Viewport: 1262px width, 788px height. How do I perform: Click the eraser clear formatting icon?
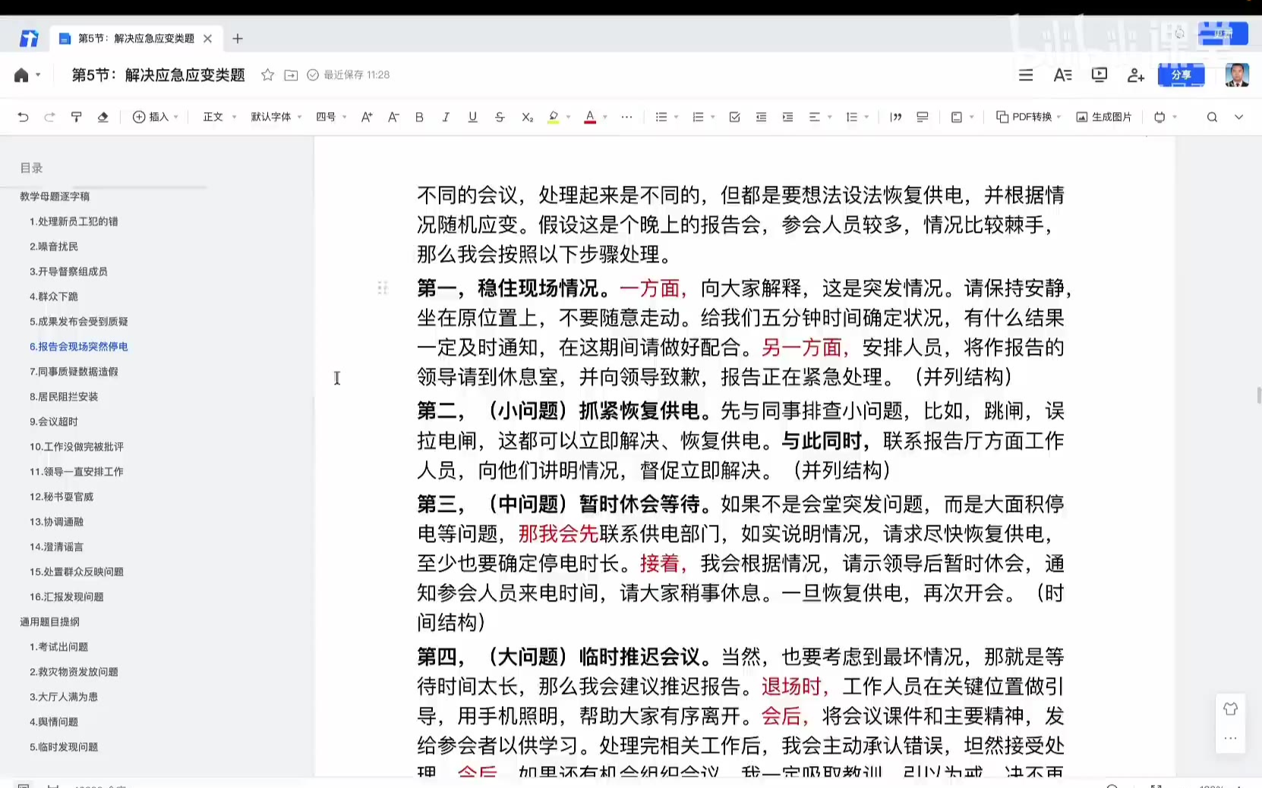click(103, 117)
